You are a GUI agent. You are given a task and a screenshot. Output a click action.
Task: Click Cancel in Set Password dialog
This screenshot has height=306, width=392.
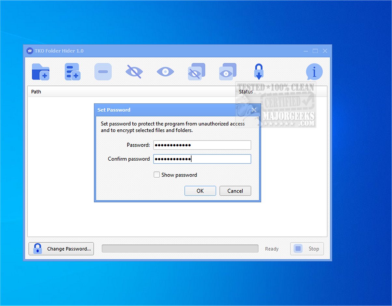click(235, 191)
